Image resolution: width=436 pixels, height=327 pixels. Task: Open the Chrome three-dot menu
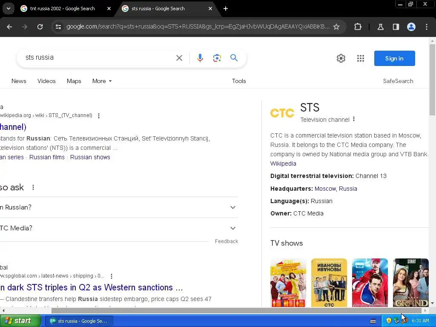coord(427,27)
